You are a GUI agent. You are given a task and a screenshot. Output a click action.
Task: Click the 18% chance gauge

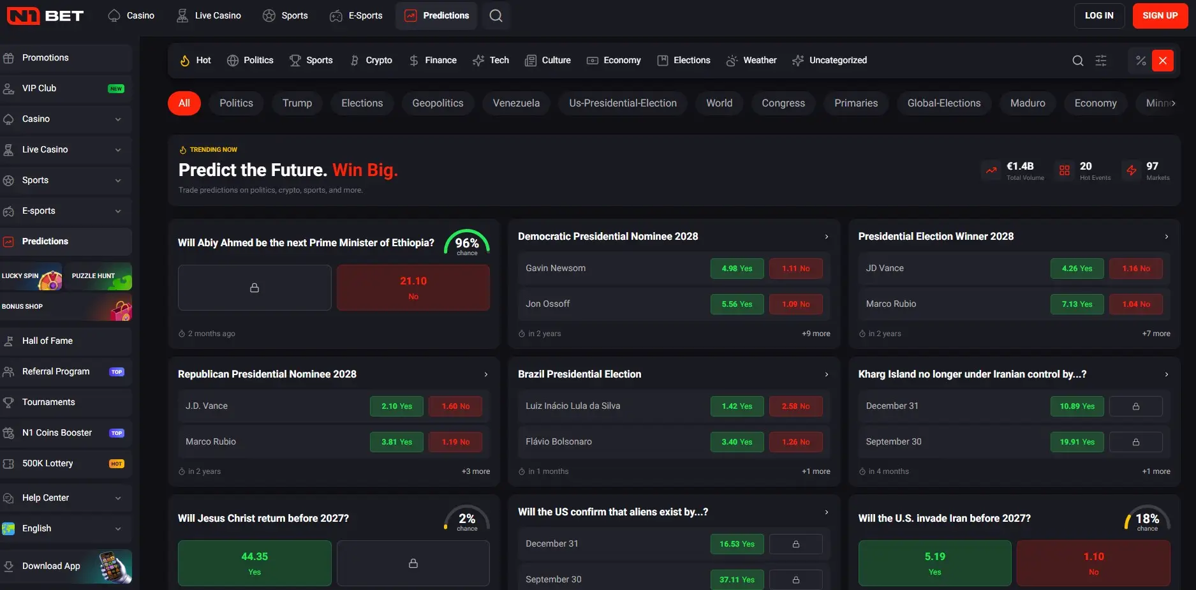1147,519
